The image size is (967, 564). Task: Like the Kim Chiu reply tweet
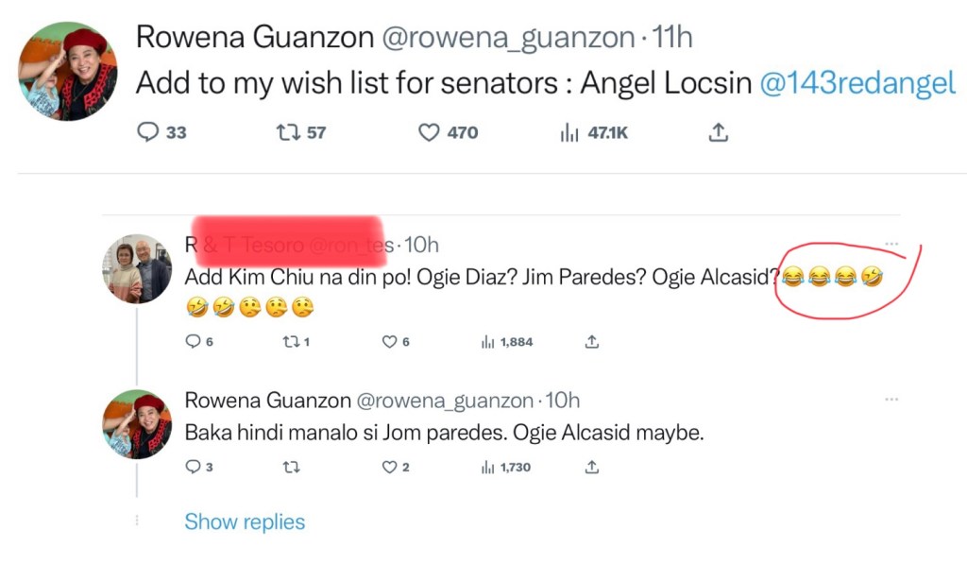coord(389,342)
